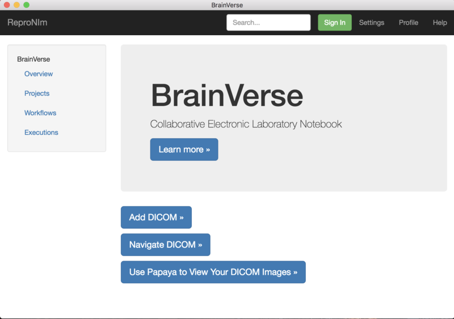Show Executions from the sidebar
Screen dimensions: 454x319
tap(41, 133)
